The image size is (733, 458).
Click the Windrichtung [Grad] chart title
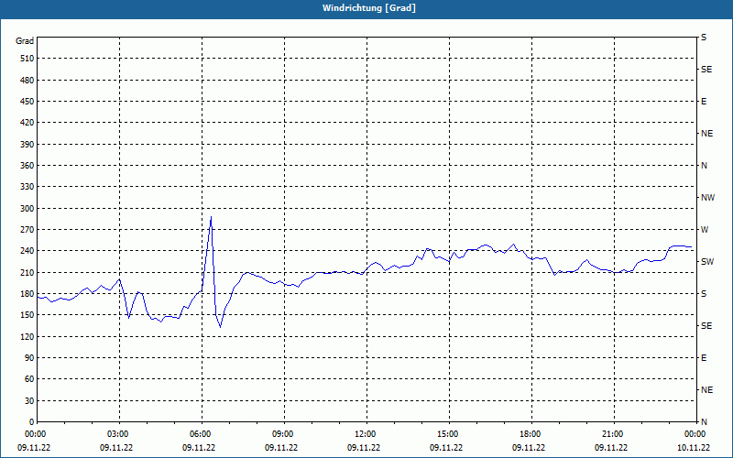(369, 8)
